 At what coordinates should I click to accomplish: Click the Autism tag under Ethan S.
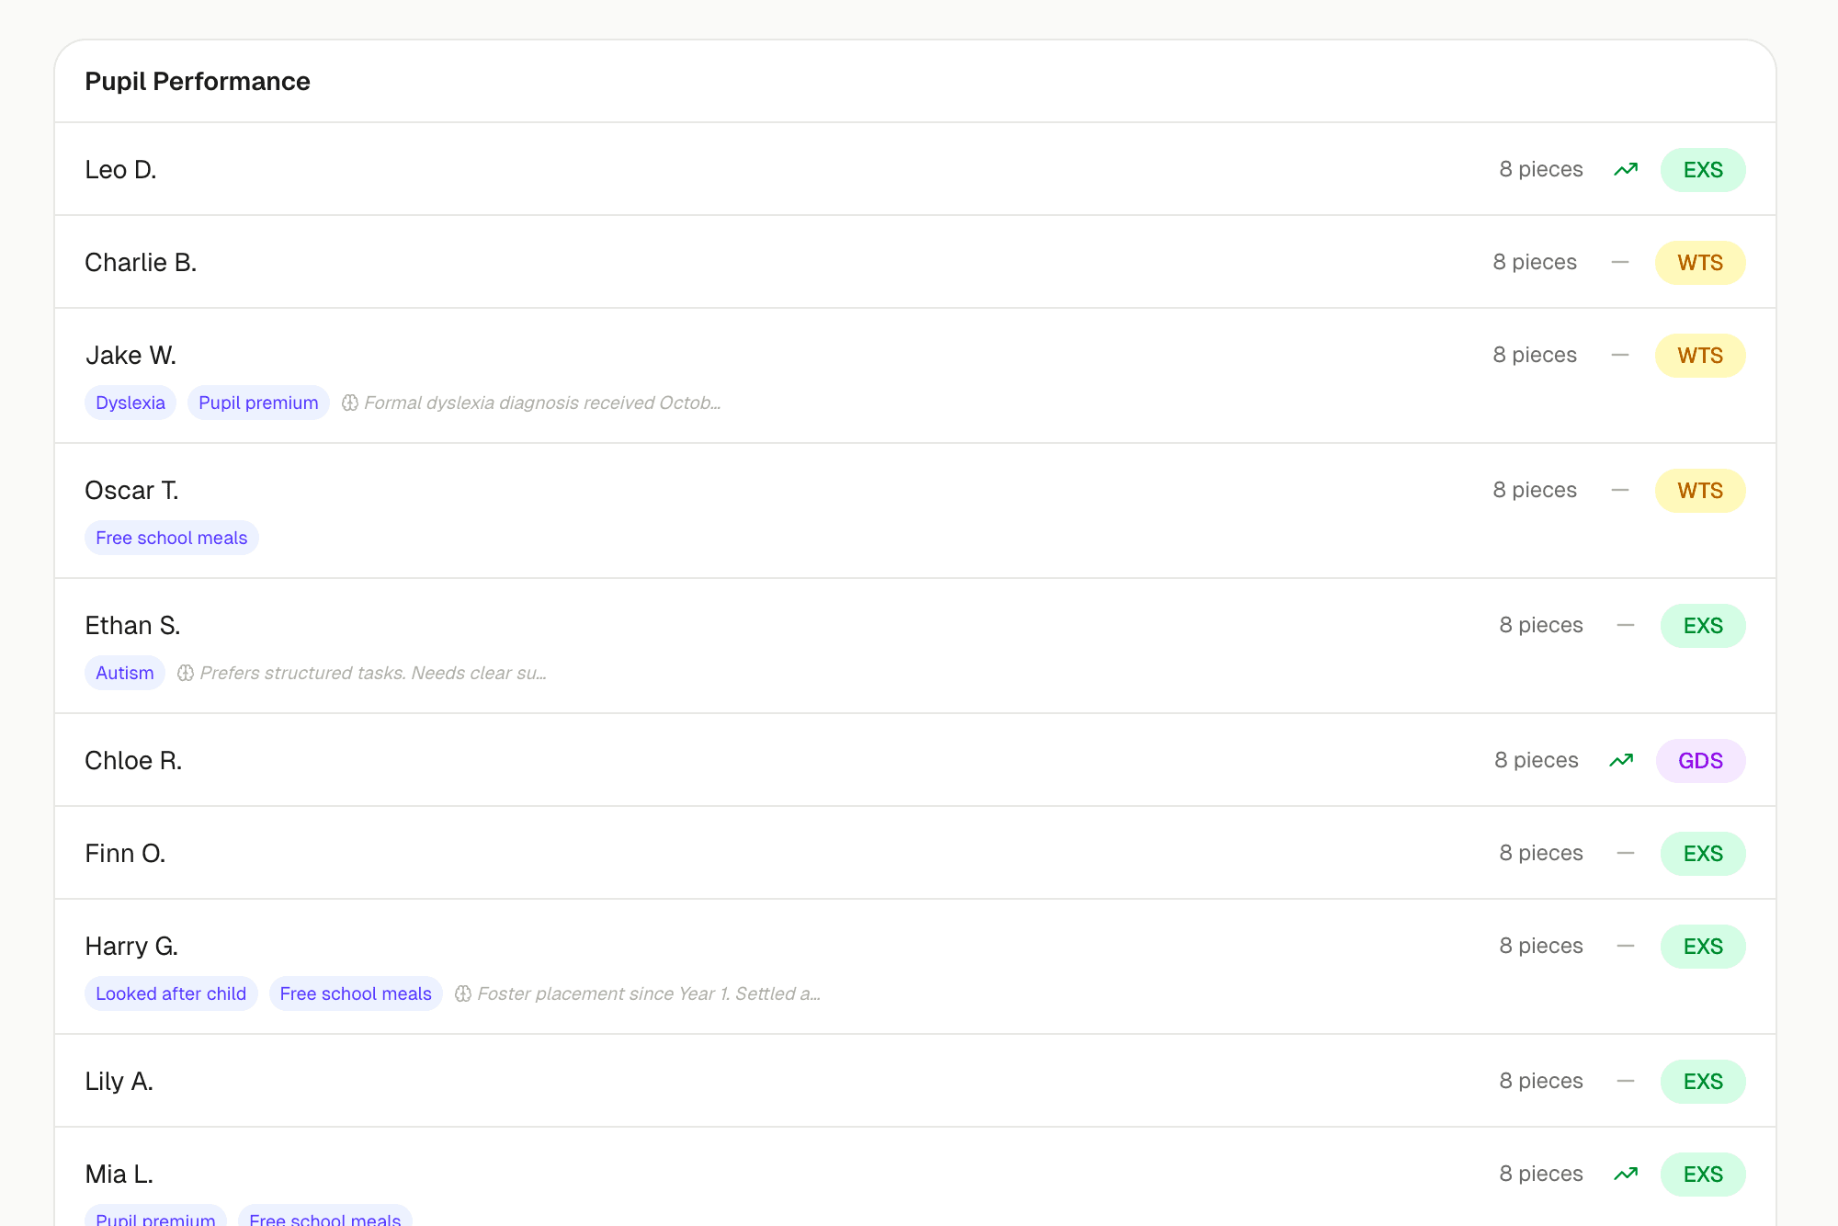pos(124,672)
